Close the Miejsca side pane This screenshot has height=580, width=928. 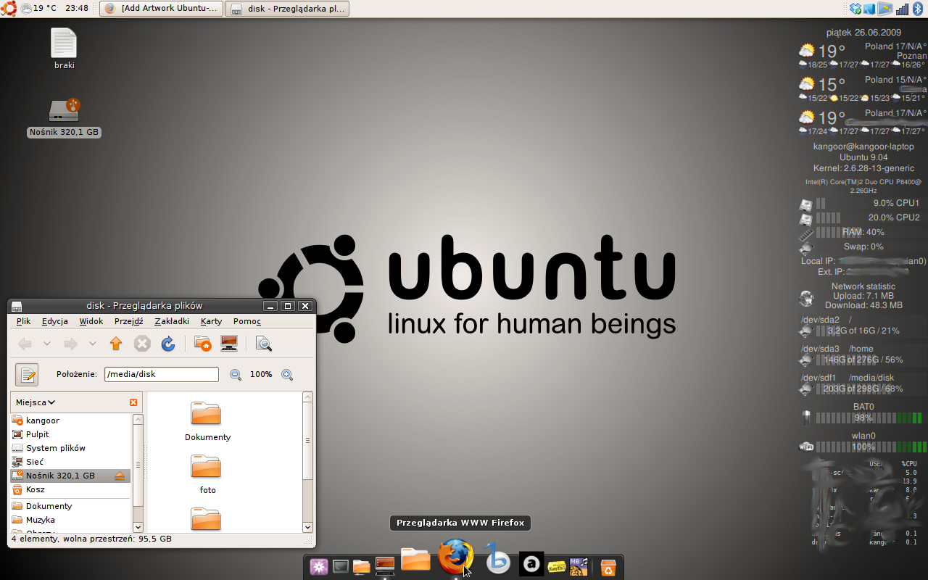click(x=133, y=402)
